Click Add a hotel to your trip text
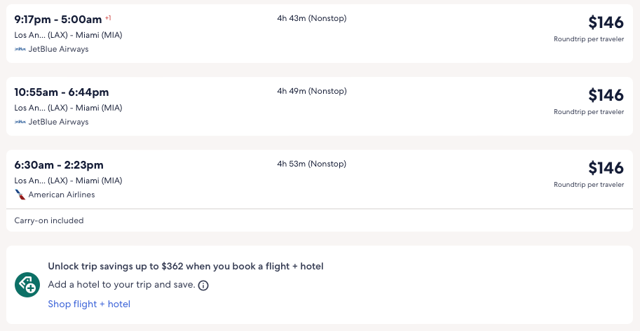 121,285
